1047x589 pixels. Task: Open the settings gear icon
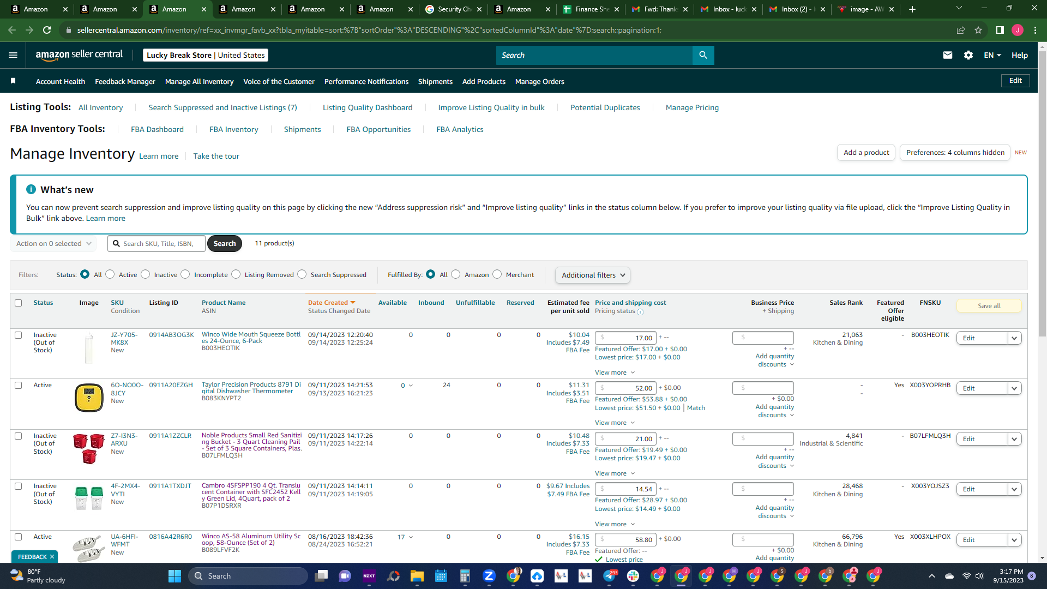tap(968, 55)
